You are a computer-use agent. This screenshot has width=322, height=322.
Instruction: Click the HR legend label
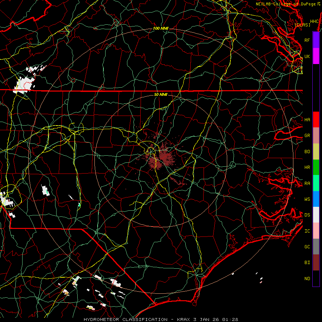(x=307, y=167)
